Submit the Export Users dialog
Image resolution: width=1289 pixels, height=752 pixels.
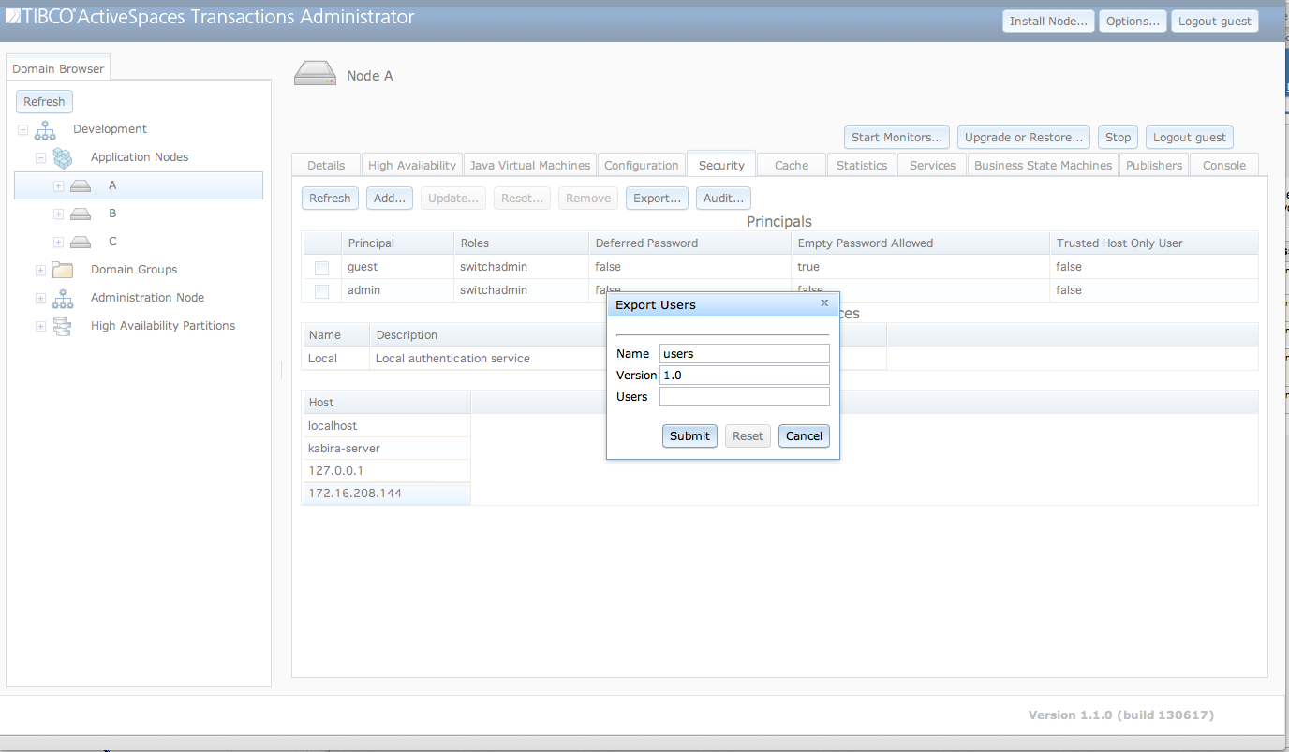coord(689,435)
